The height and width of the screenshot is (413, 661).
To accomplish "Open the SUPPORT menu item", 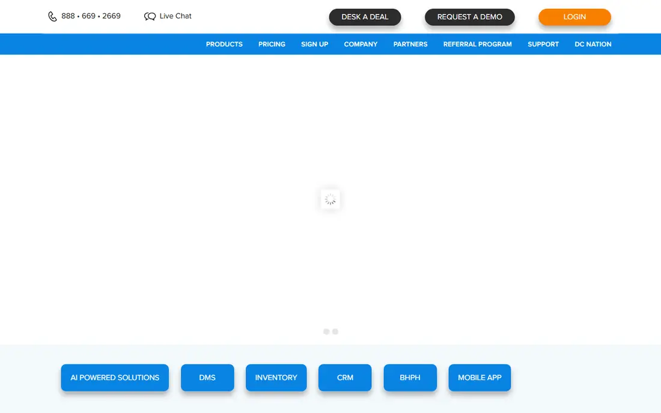I will click(x=543, y=44).
